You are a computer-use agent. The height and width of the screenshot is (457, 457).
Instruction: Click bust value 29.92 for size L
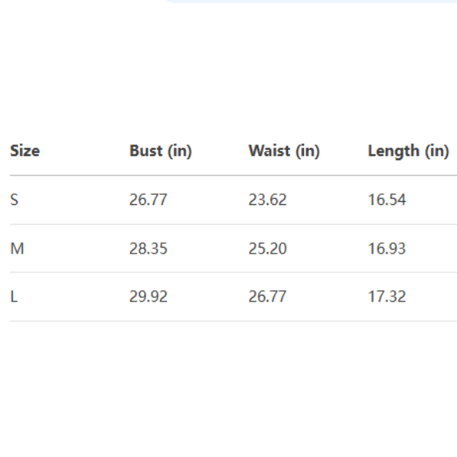click(x=148, y=297)
